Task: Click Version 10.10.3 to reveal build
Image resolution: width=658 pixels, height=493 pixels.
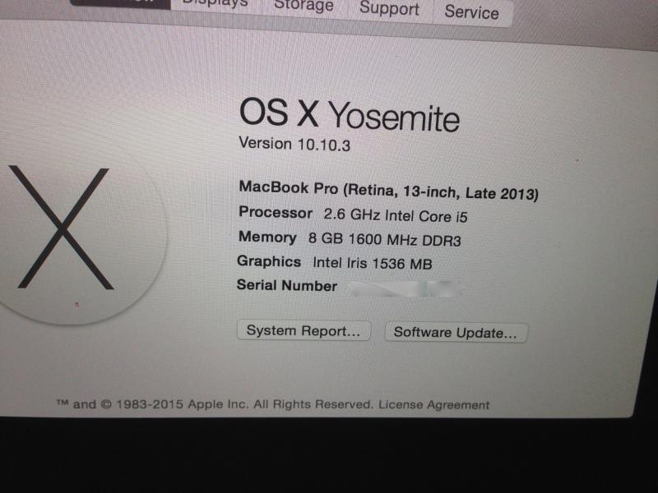Action: coord(294,145)
